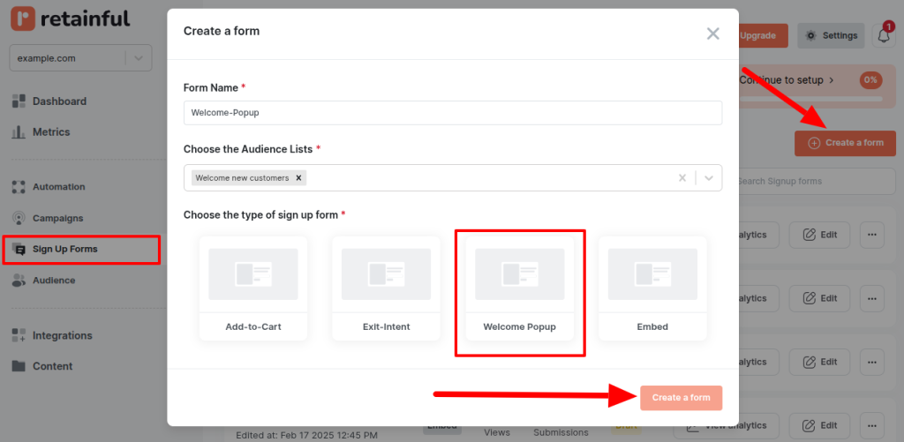Click the Integrations plus-grid icon

[x=19, y=335]
